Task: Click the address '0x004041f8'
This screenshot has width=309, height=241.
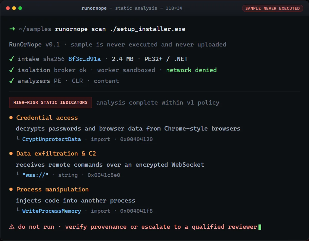Action: [136, 211]
